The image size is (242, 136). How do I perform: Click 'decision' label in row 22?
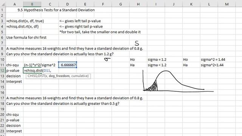pyautogui.click(x=14, y=125)
